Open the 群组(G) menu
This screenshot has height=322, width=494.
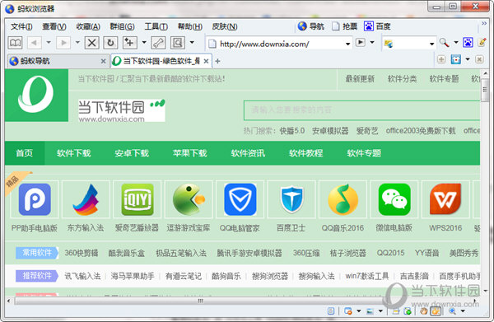pos(122,26)
